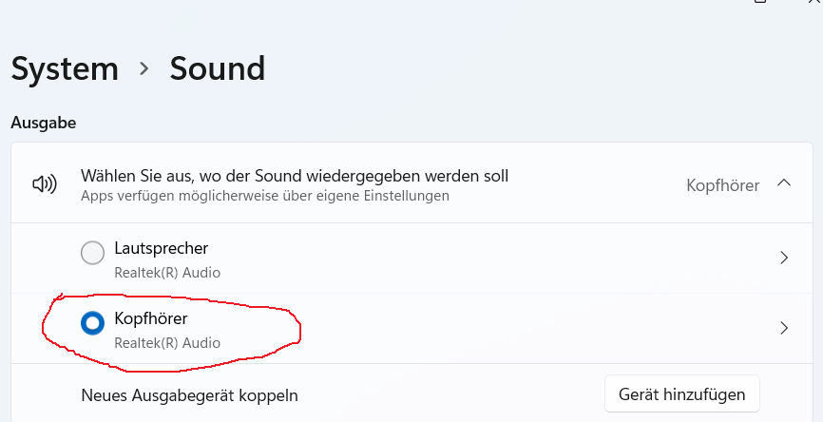
Task: Click "Wählen Sie aus, wo der Sound wiedergegeben" header
Action: pos(295,176)
